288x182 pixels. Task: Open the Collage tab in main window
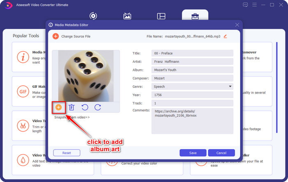pos(161,16)
